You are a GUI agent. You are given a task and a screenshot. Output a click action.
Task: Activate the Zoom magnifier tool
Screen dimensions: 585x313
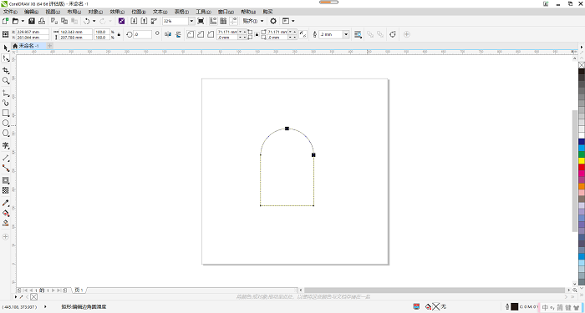pos(6,80)
